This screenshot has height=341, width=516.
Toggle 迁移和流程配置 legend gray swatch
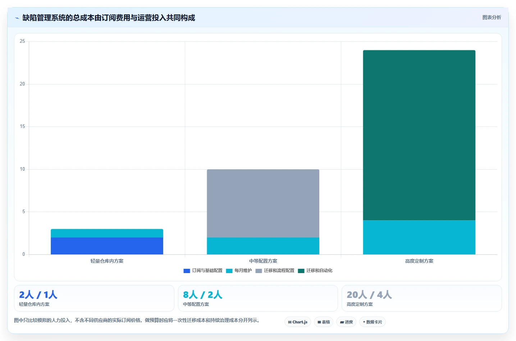pos(259,271)
